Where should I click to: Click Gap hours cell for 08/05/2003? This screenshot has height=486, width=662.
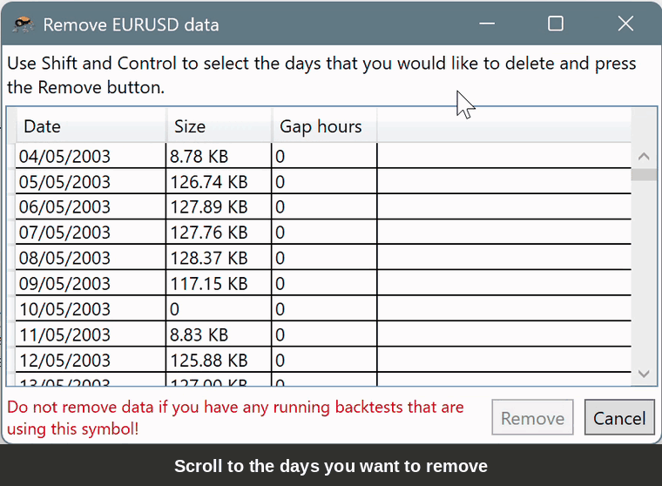pos(324,258)
